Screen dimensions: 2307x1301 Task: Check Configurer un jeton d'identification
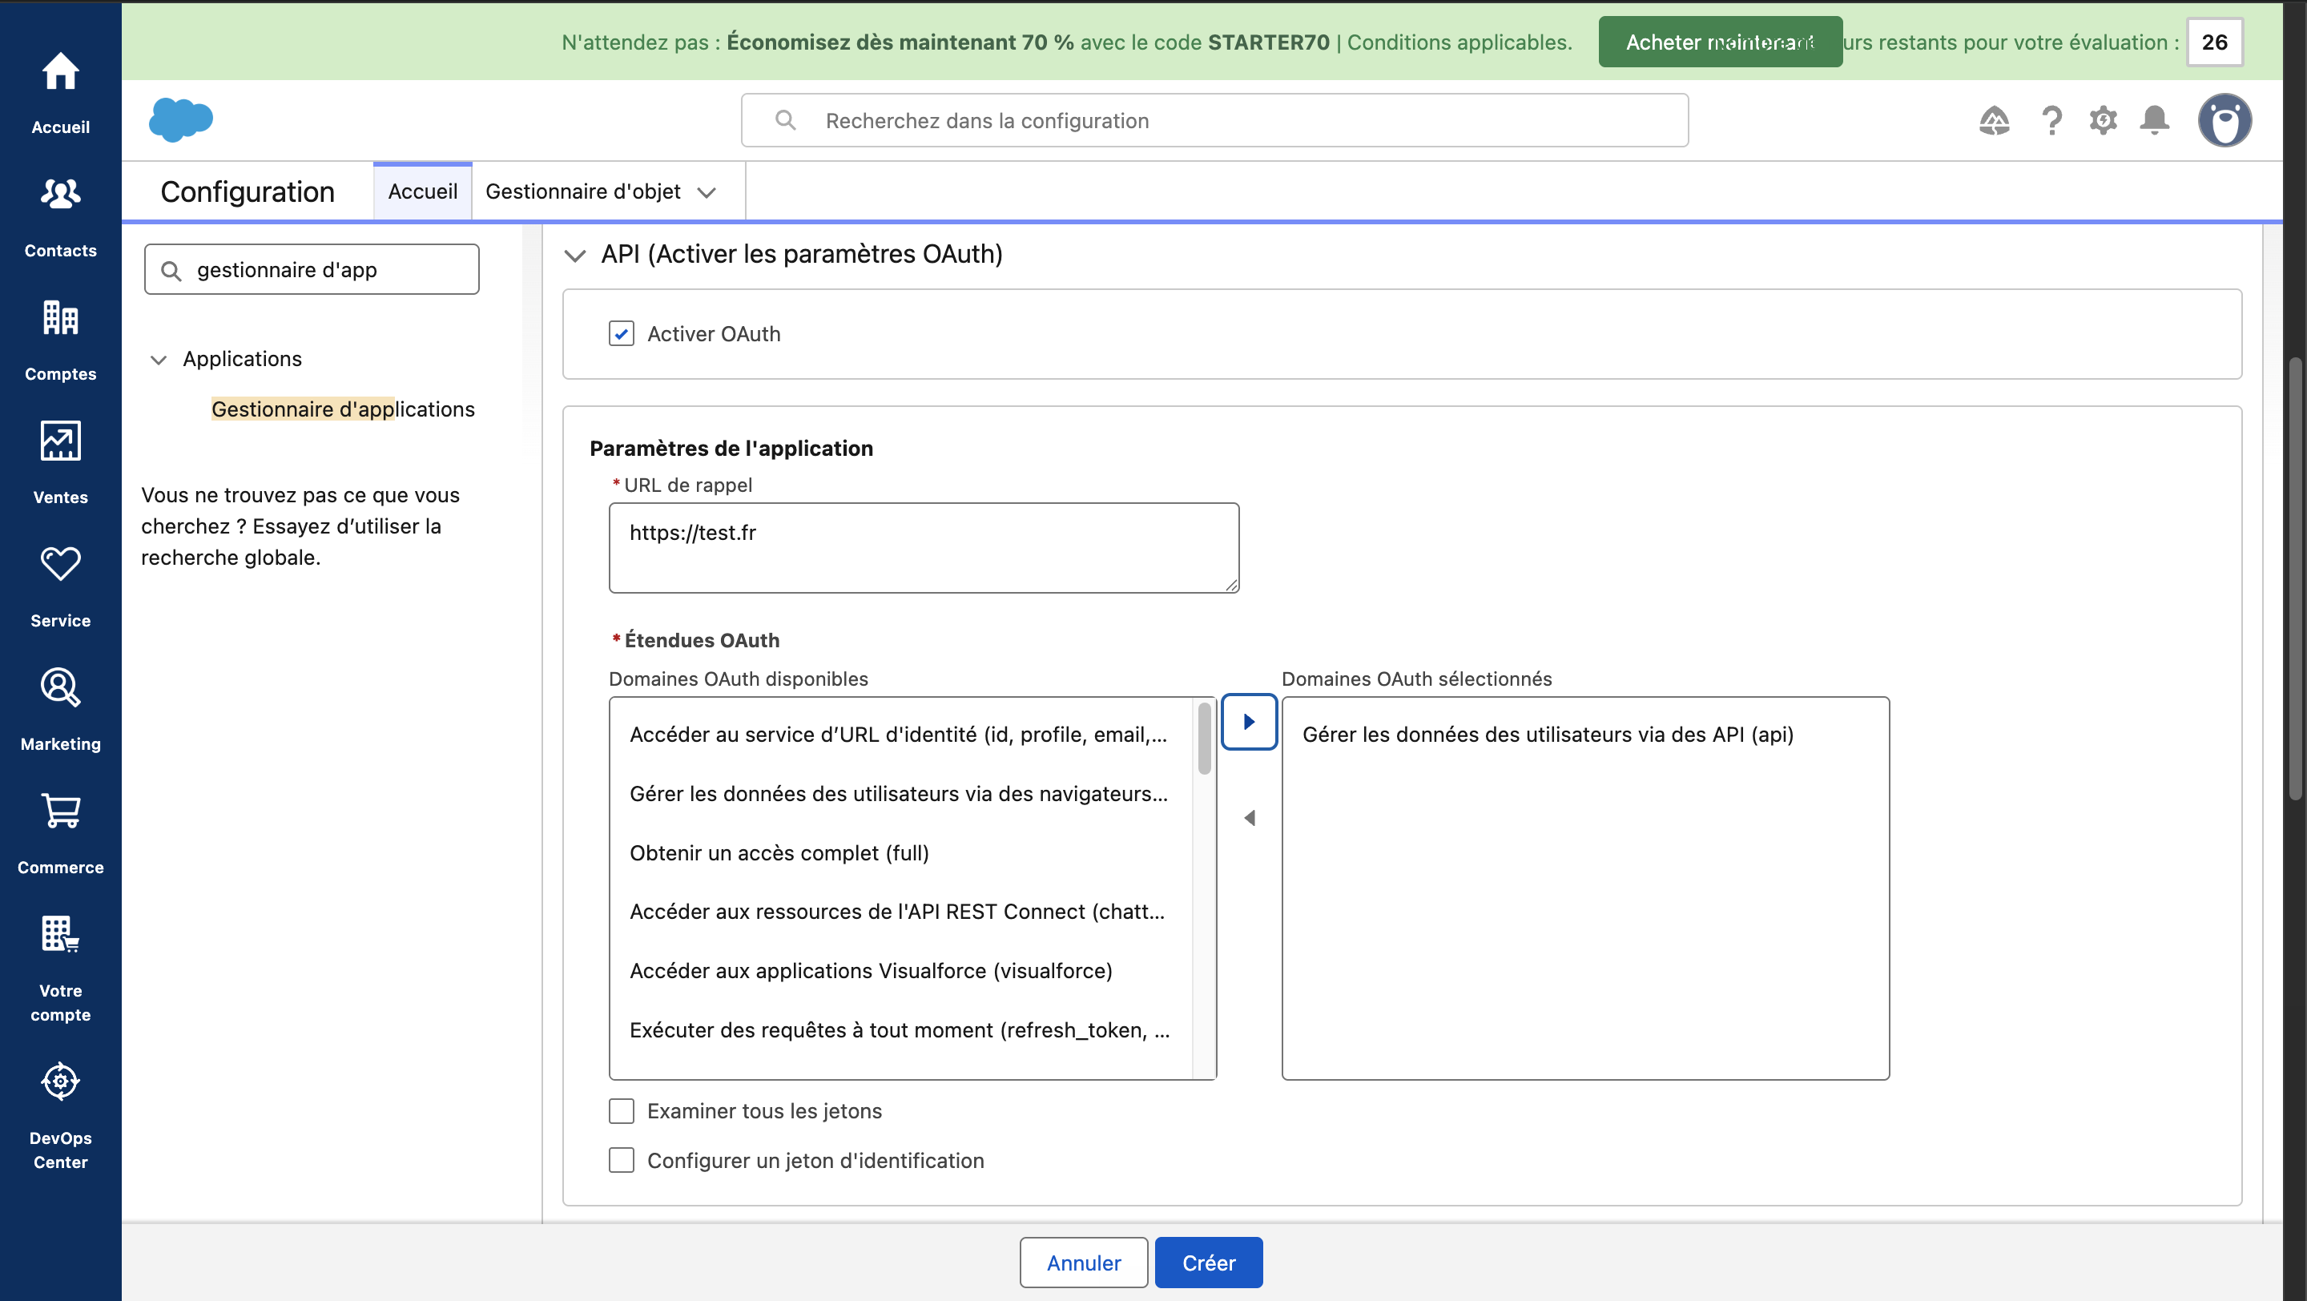tap(622, 1161)
